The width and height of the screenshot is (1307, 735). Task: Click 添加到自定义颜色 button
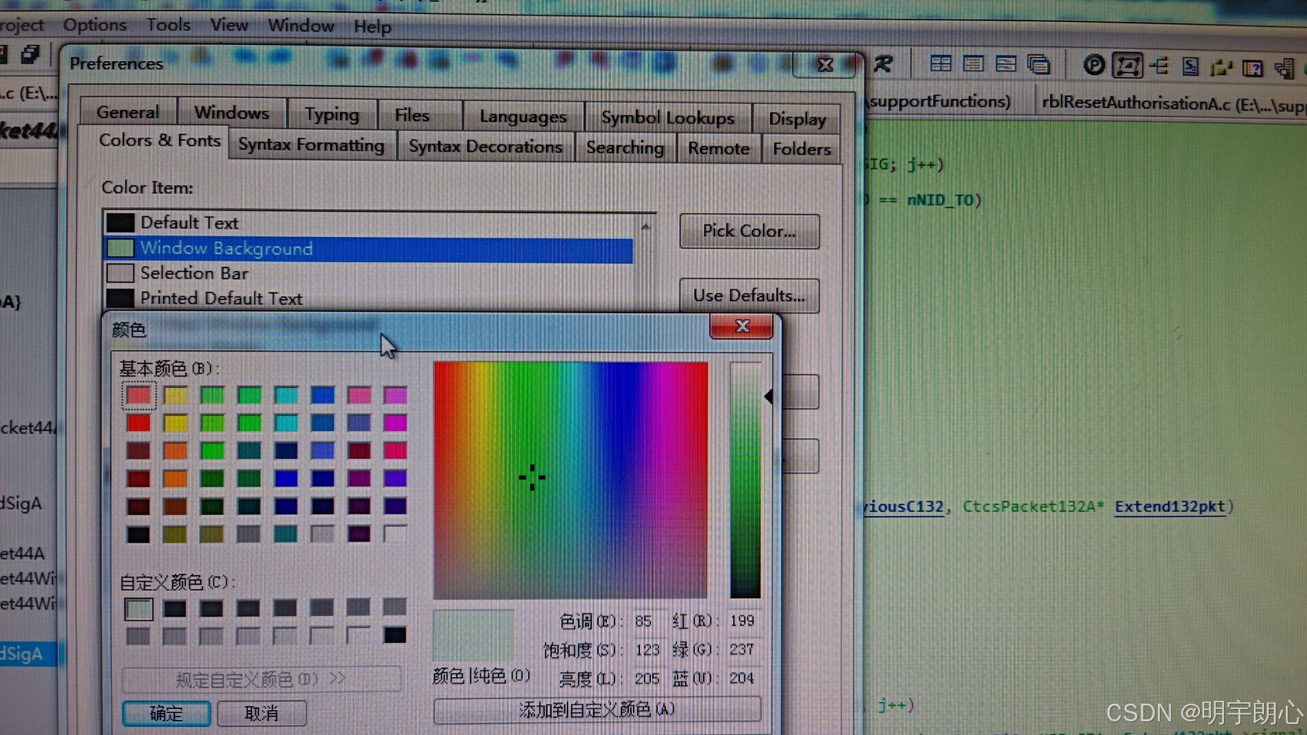(597, 710)
